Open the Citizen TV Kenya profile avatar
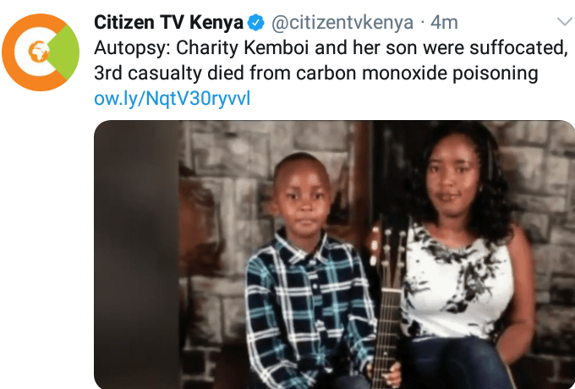575x389 pixels. coord(41,52)
